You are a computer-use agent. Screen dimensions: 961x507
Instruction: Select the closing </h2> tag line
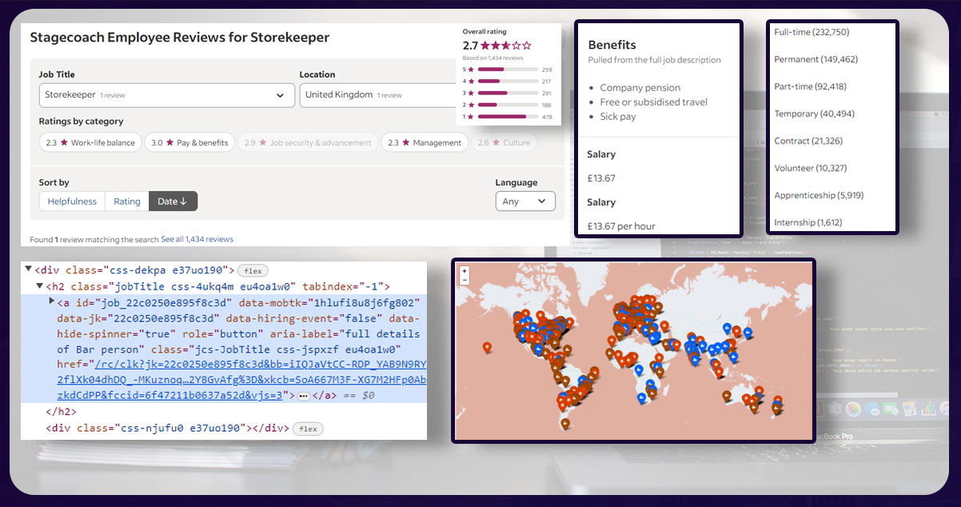pyautogui.click(x=60, y=412)
